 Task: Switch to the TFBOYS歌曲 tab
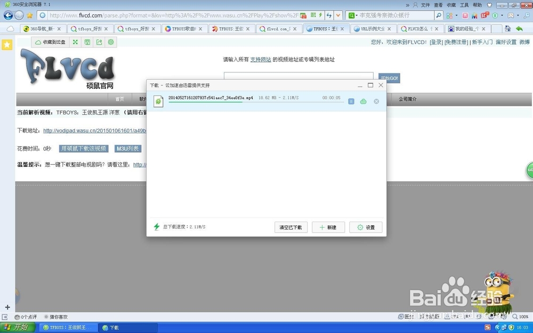pos(183,29)
